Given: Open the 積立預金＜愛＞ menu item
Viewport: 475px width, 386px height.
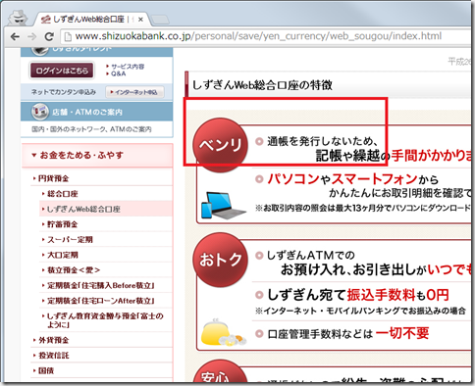Looking at the screenshot, I should 74,270.
